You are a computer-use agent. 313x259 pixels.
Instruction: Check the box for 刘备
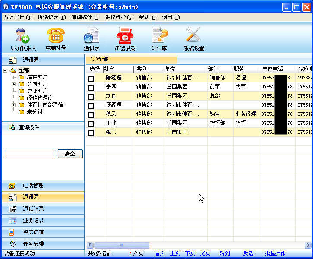coord(91,97)
